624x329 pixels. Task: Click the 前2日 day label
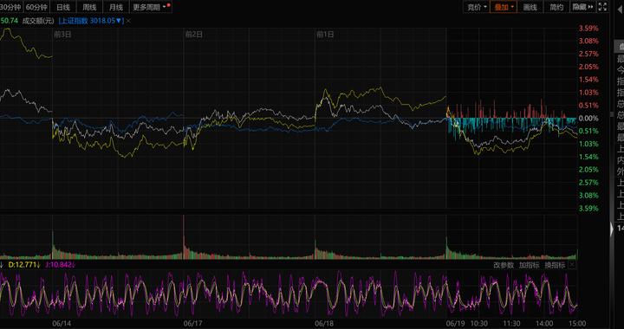194,35
